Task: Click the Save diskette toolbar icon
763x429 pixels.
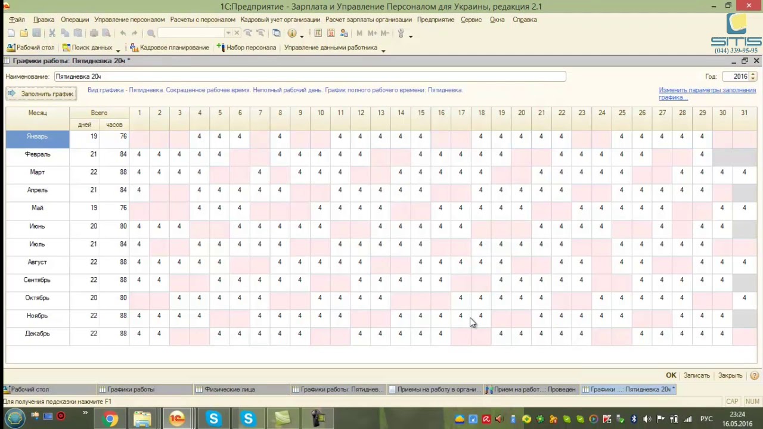Action: [36, 33]
